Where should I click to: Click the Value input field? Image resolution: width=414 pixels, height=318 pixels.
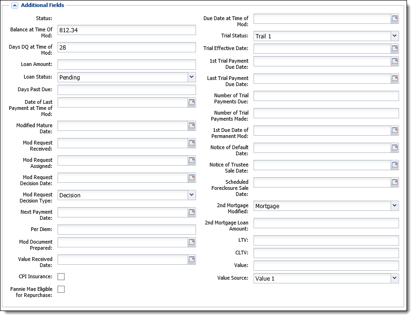[x=326, y=266]
